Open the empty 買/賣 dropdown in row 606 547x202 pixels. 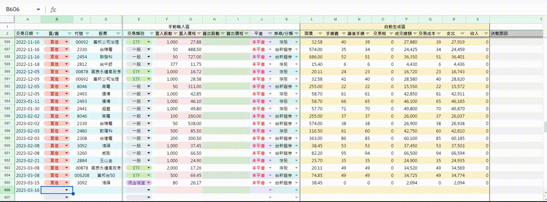[x=66, y=190]
